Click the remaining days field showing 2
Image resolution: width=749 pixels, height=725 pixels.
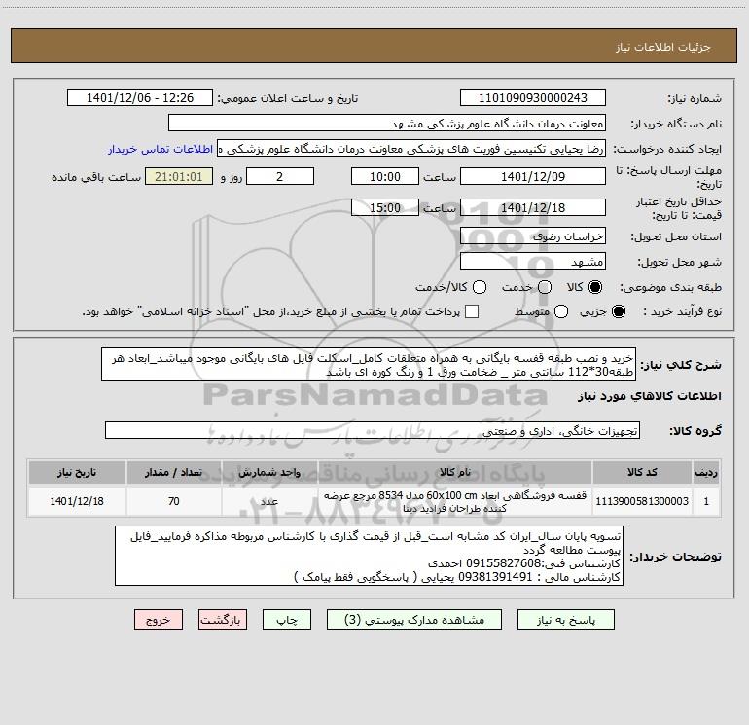coord(280,176)
